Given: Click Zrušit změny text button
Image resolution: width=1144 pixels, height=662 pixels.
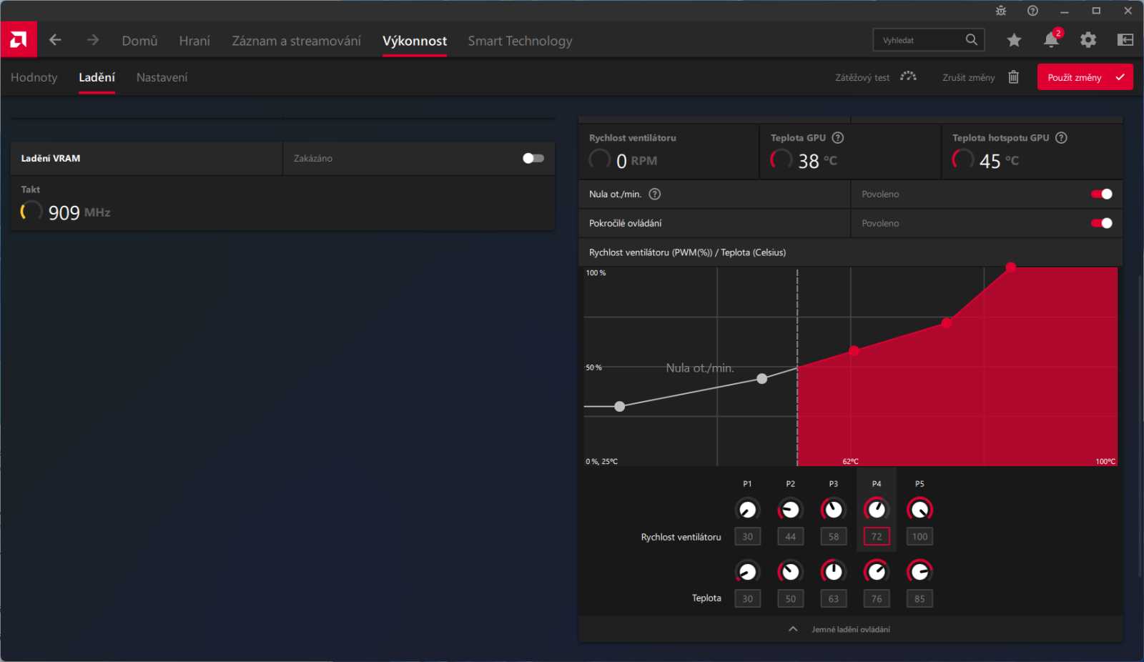Looking at the screenshot, I should tap(968, 77).
